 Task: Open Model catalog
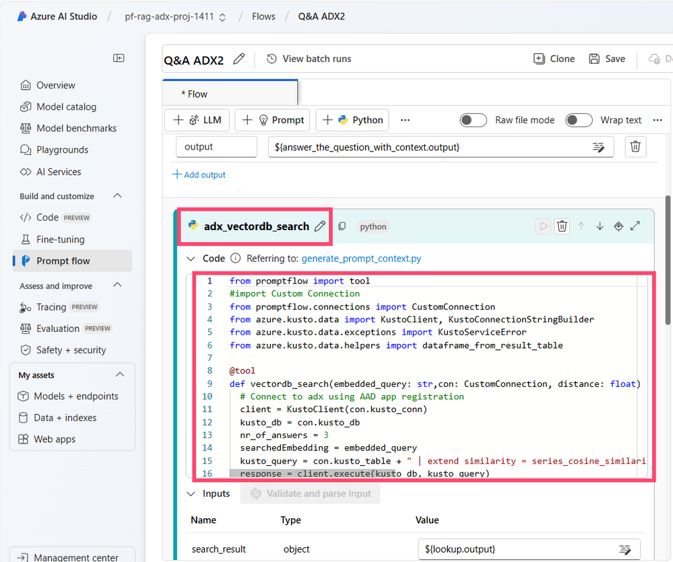click(58, 107)
